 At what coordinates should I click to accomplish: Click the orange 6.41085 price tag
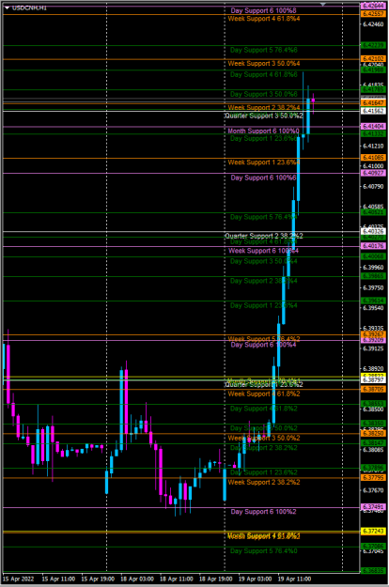point(373,158)
